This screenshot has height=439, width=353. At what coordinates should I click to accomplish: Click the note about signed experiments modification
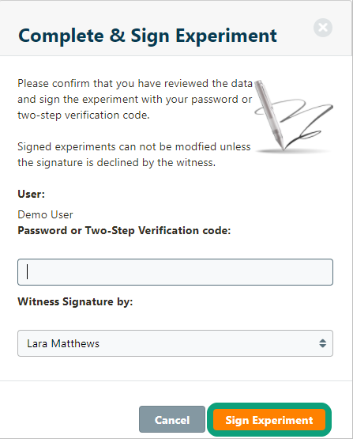point(134,154)
